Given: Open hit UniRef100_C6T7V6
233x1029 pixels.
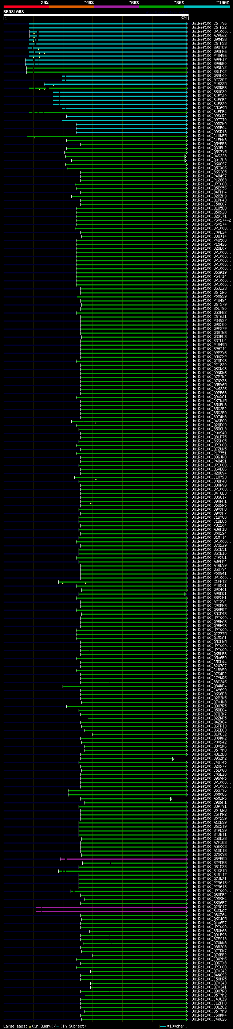Looking at the screenshot, I should click(x=209, y=24).
